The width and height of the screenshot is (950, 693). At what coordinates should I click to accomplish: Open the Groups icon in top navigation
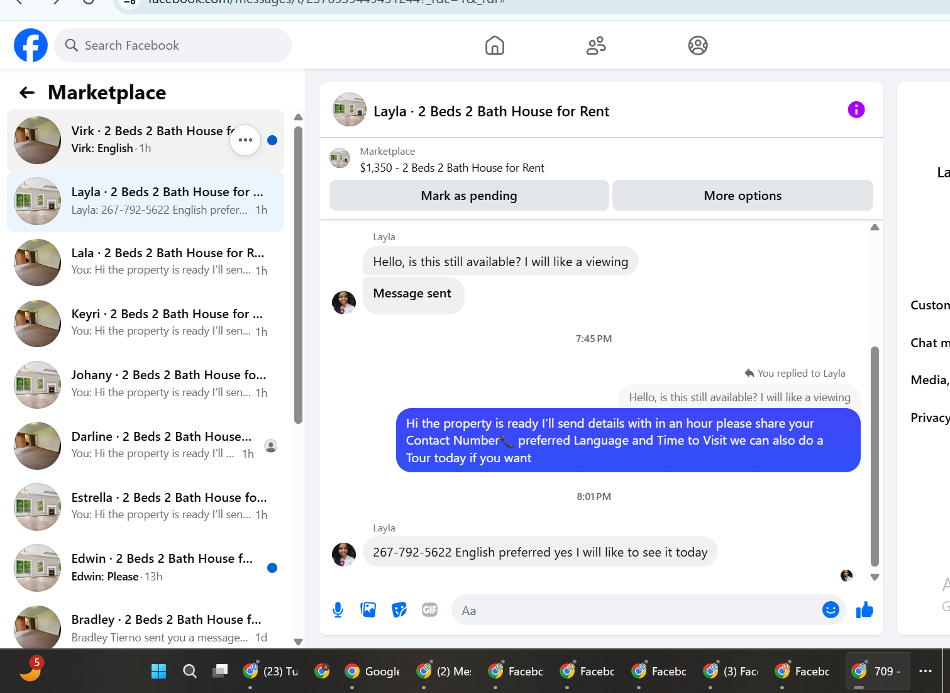(x=698, y=45)
